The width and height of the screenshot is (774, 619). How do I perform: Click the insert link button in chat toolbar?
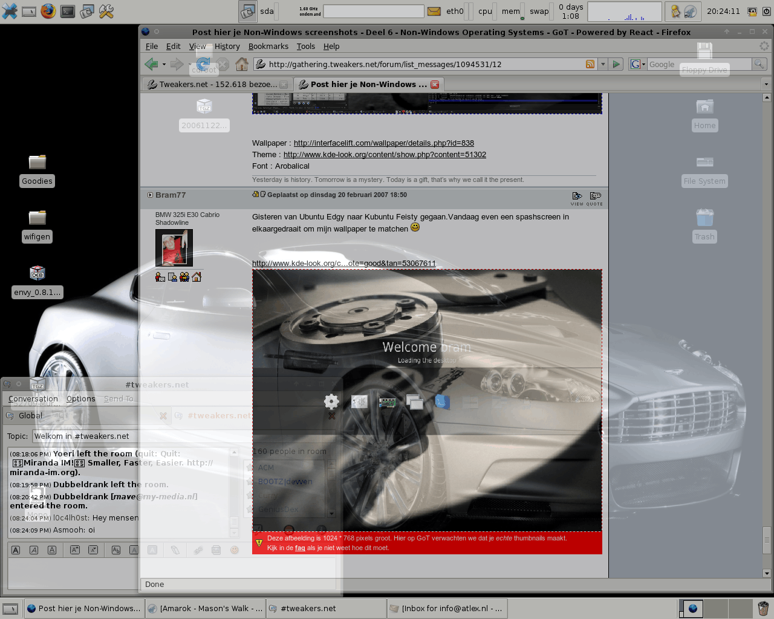pyautogui.click(x=198, y=549)
